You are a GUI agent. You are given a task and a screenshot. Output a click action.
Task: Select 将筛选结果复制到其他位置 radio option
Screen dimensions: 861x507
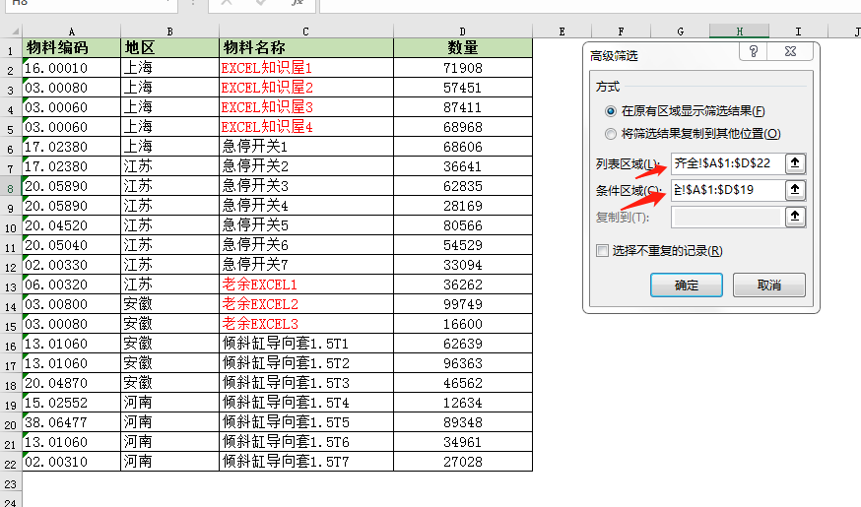point(610,134)
